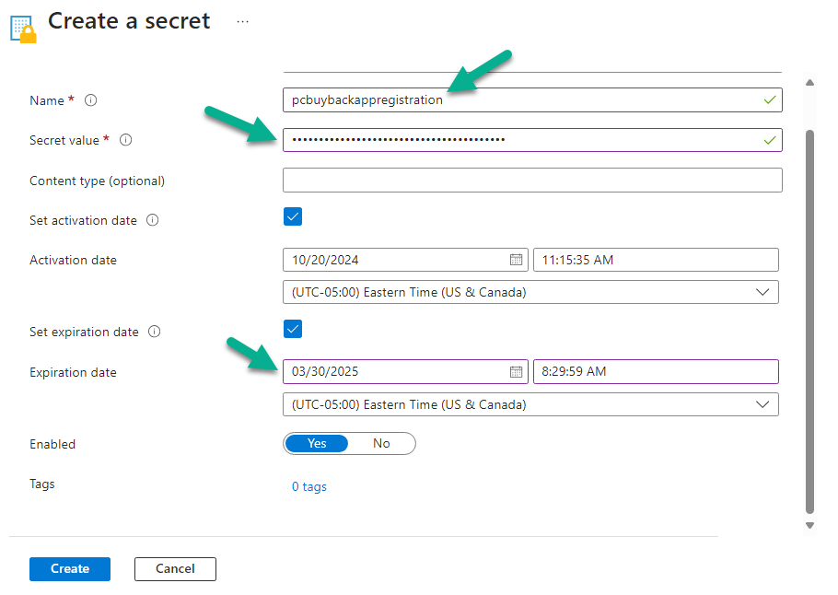Open the Expiration date calendar picker

(x=516, y=371)
